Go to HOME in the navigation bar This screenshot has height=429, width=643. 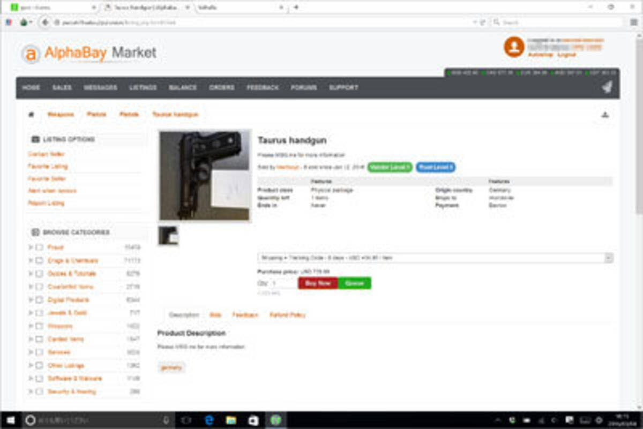[x=31, y=87]
